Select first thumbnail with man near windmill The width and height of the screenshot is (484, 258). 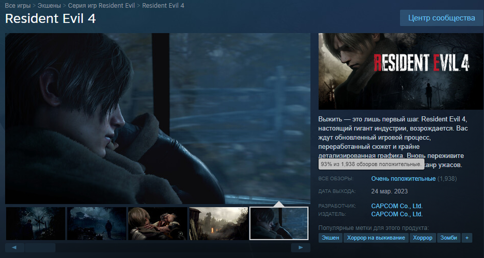pyautogui.click(x=36, y=223)
